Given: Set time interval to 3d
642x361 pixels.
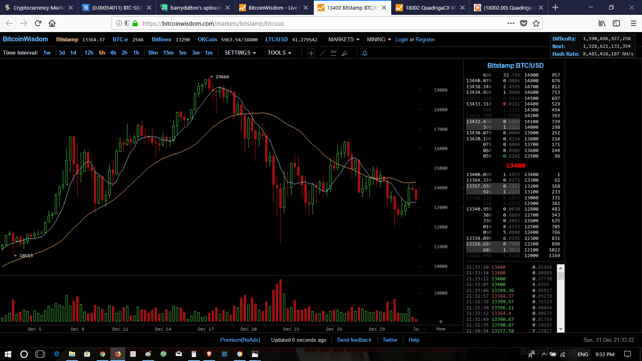Looking at the screenshot, I should click(x=62, y=53).
